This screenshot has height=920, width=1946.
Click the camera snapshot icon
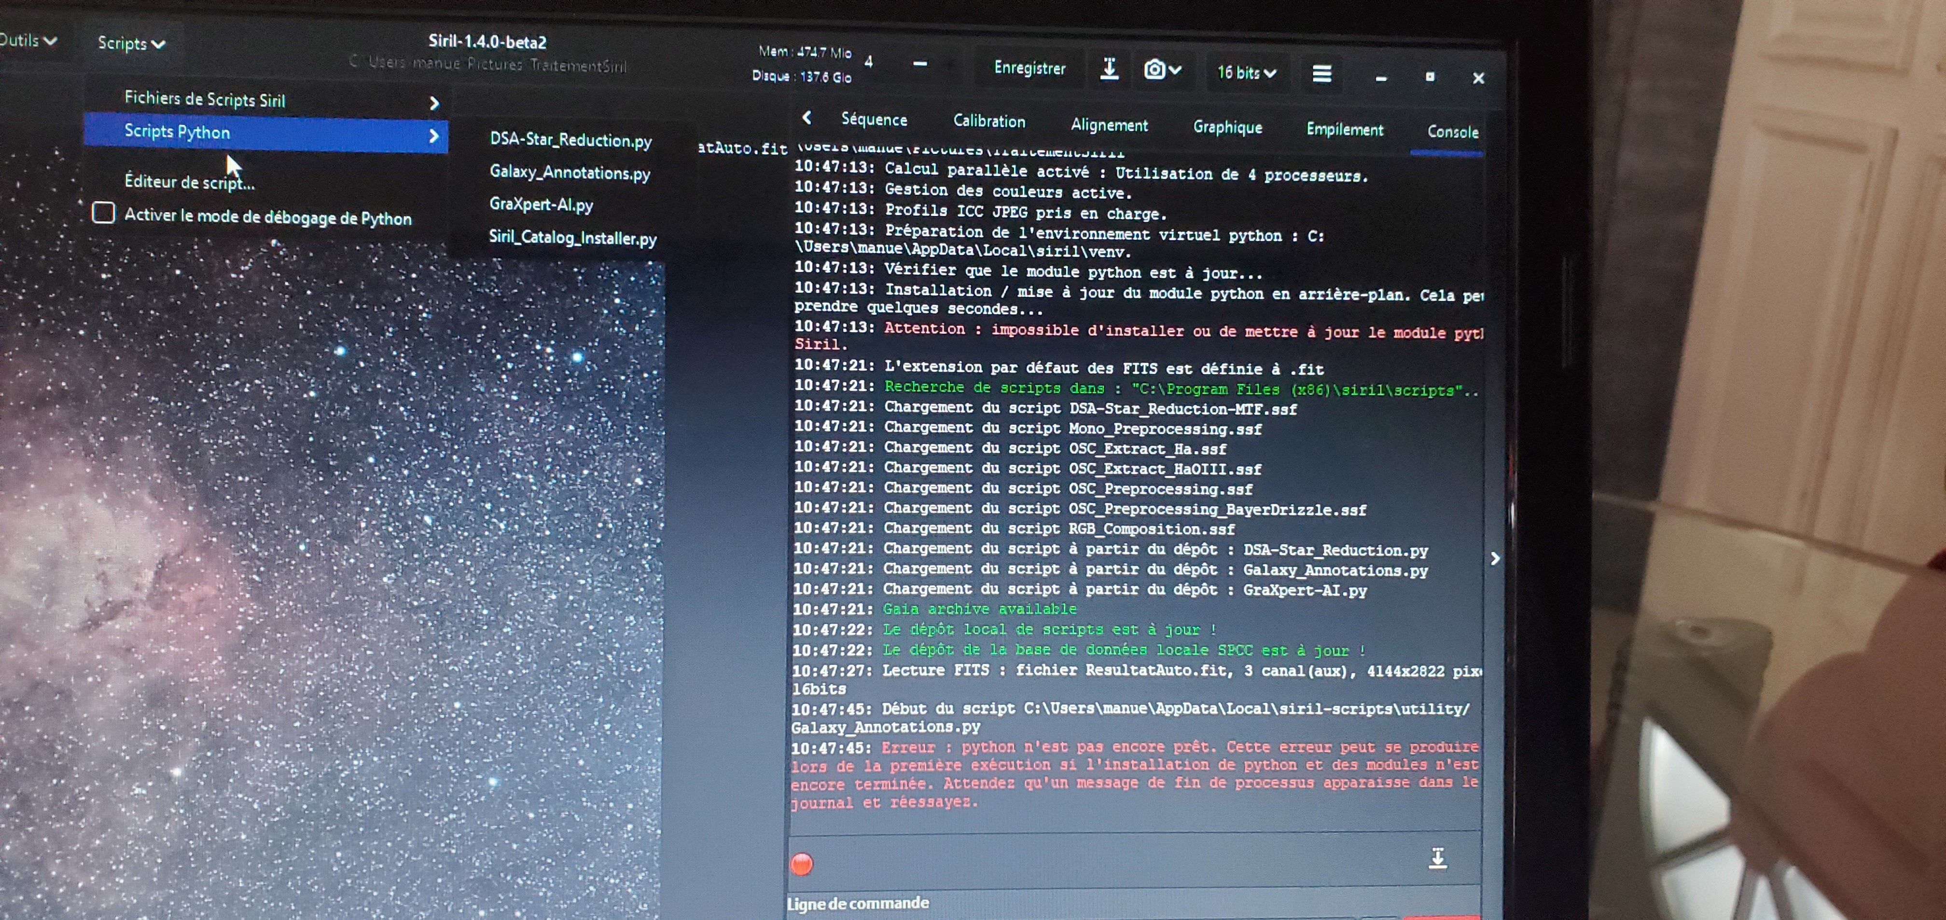[1154, 70]
